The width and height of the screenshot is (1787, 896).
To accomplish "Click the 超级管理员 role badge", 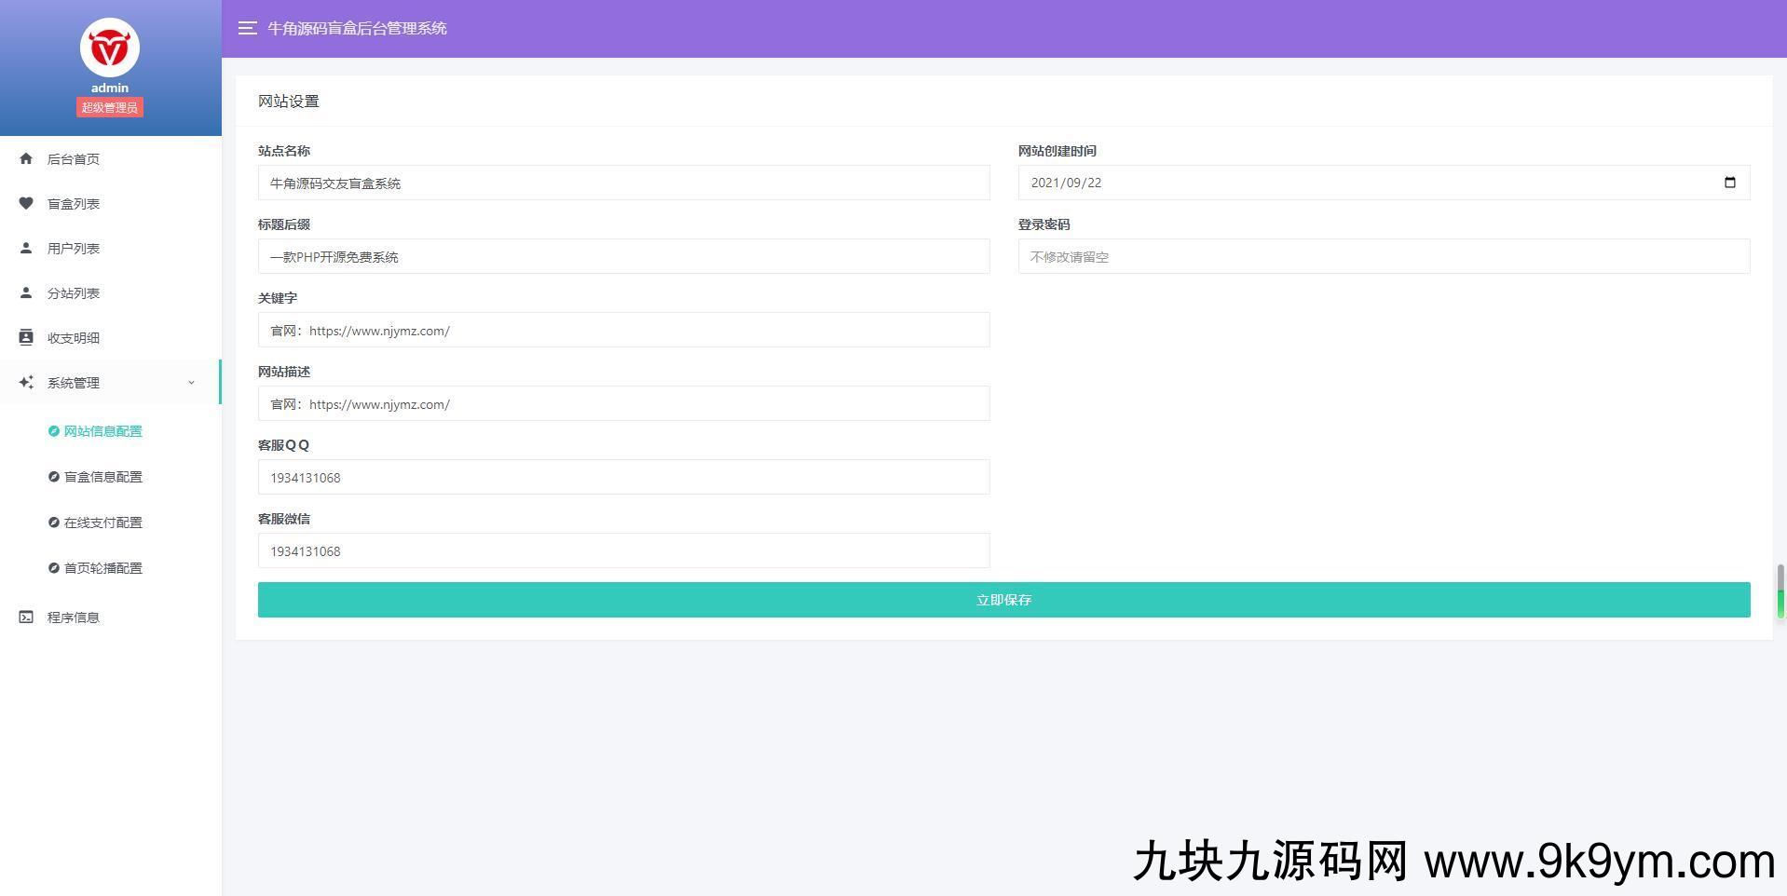I will tap(109, 106).
